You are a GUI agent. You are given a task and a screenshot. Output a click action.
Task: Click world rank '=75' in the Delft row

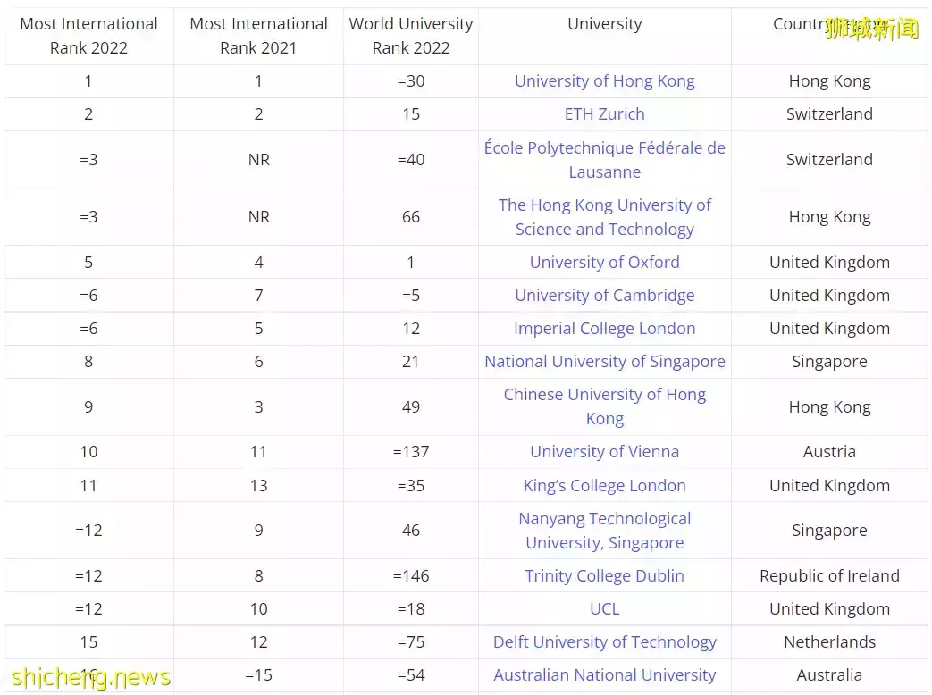coord(411,642)
